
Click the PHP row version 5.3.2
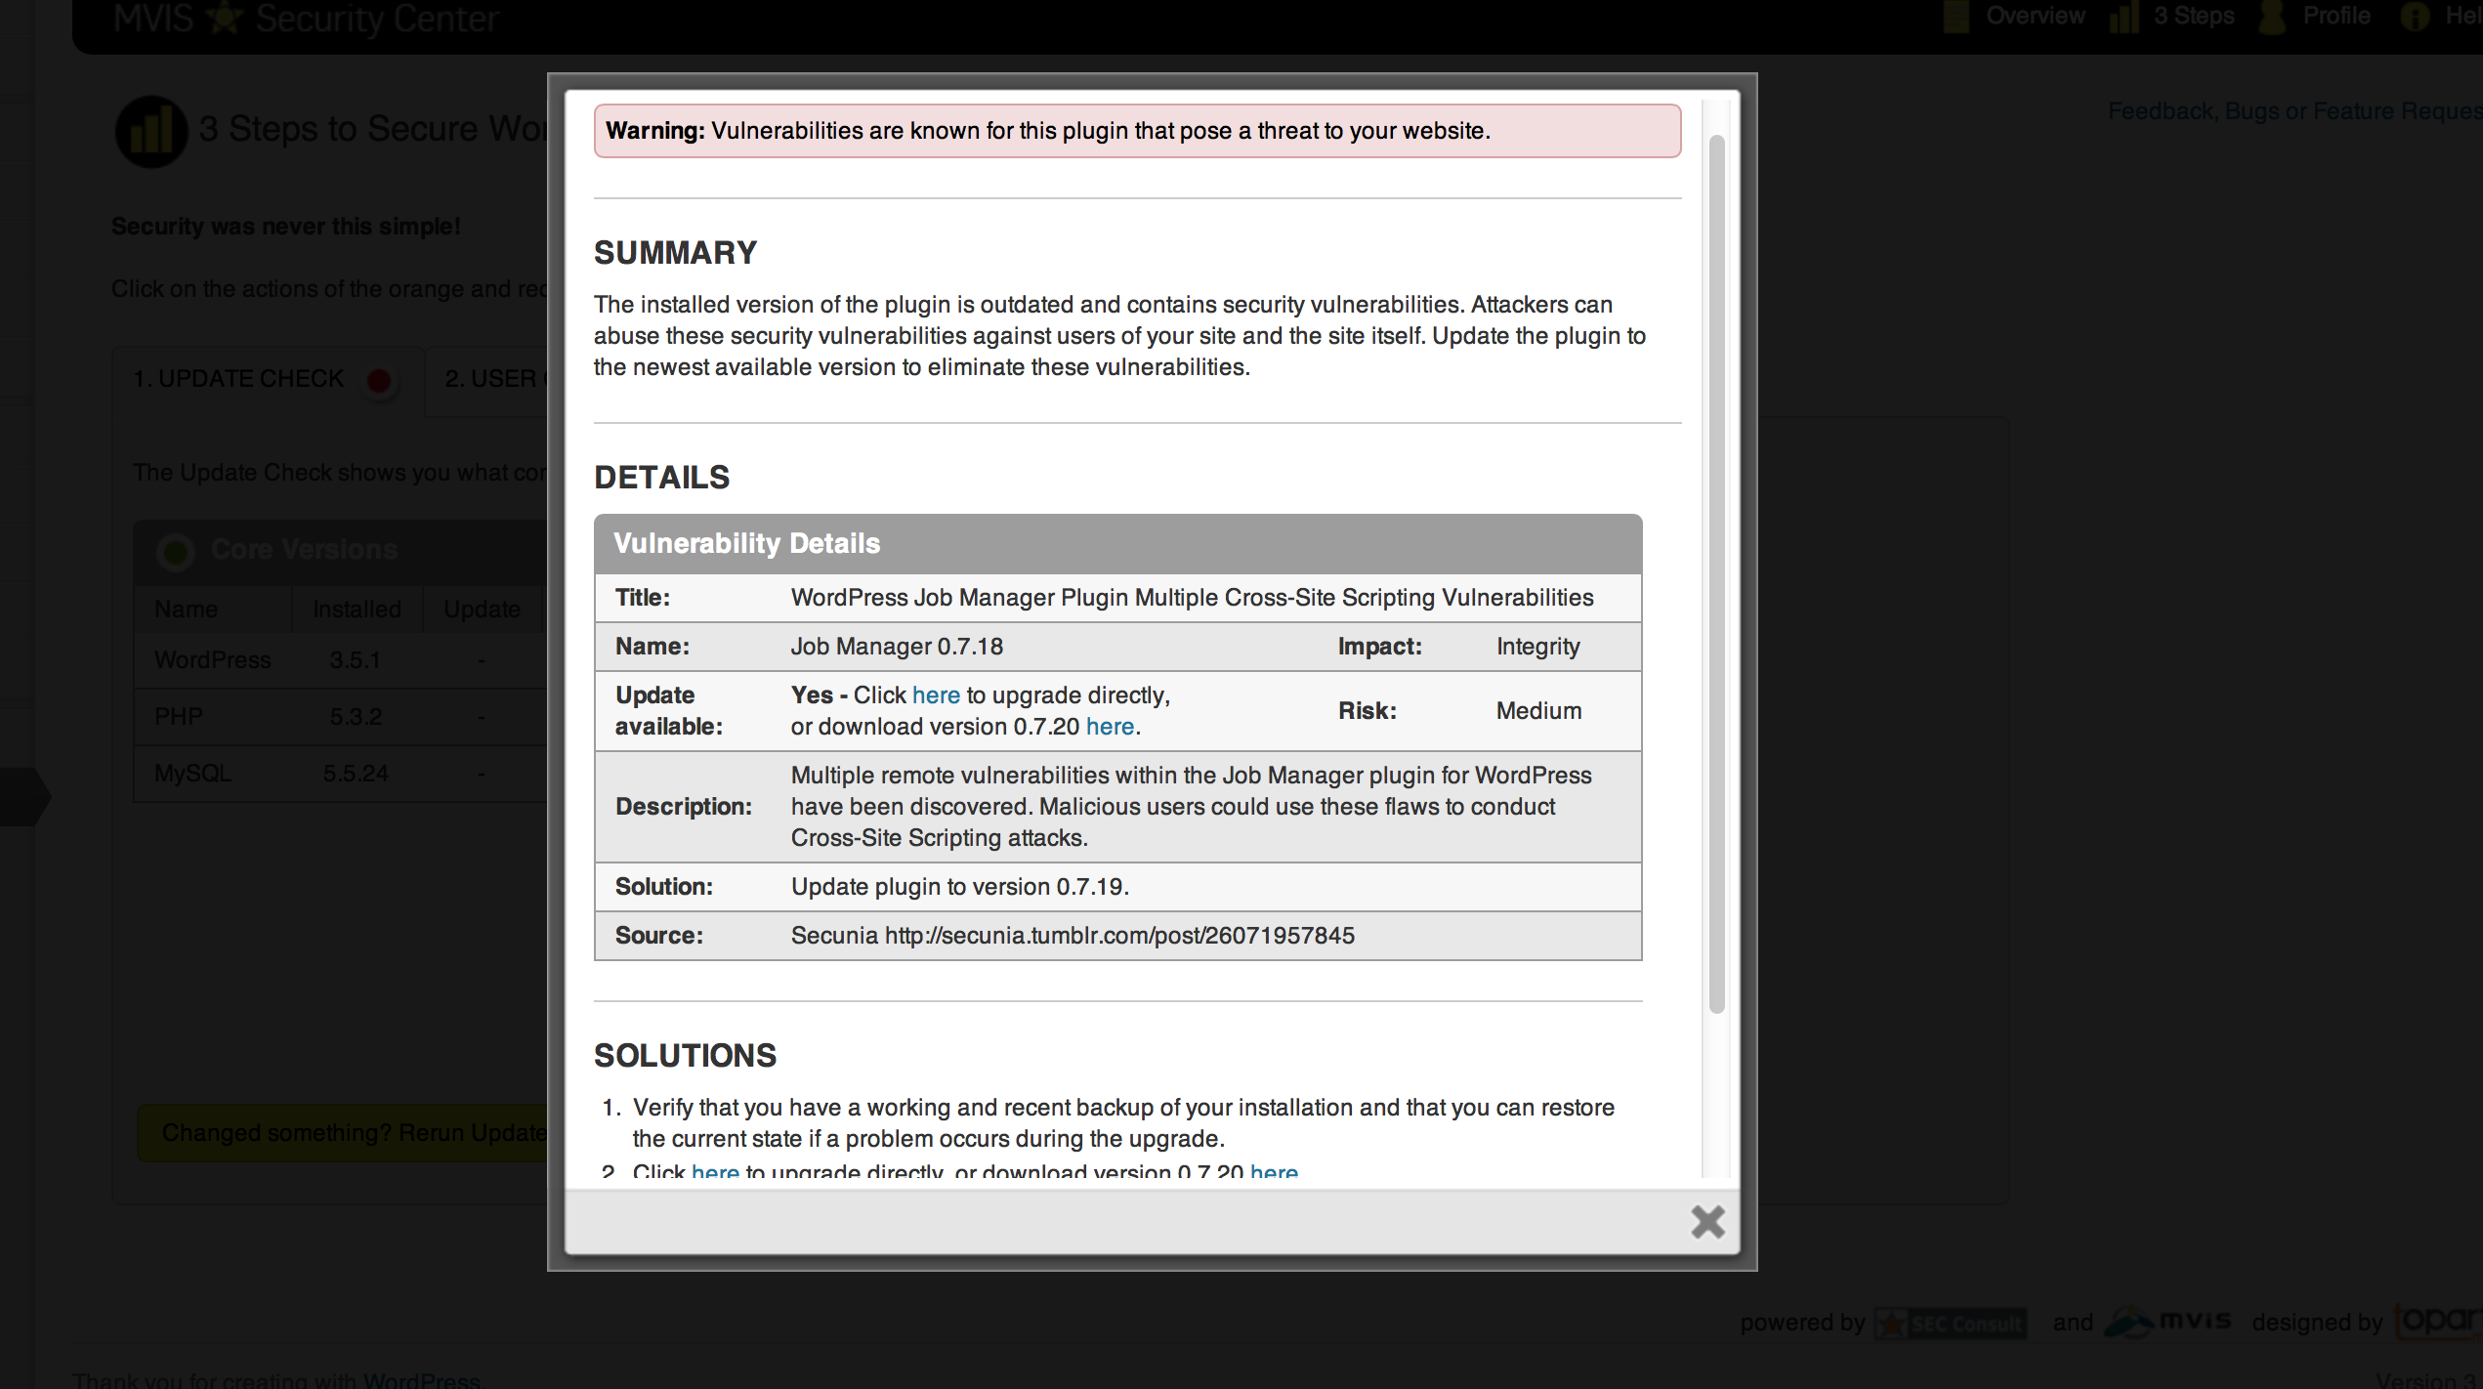(356, 717)
